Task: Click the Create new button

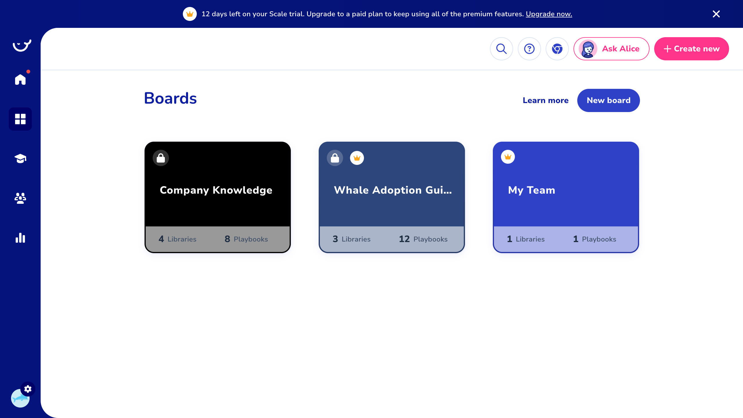Action: pos(691,49)
